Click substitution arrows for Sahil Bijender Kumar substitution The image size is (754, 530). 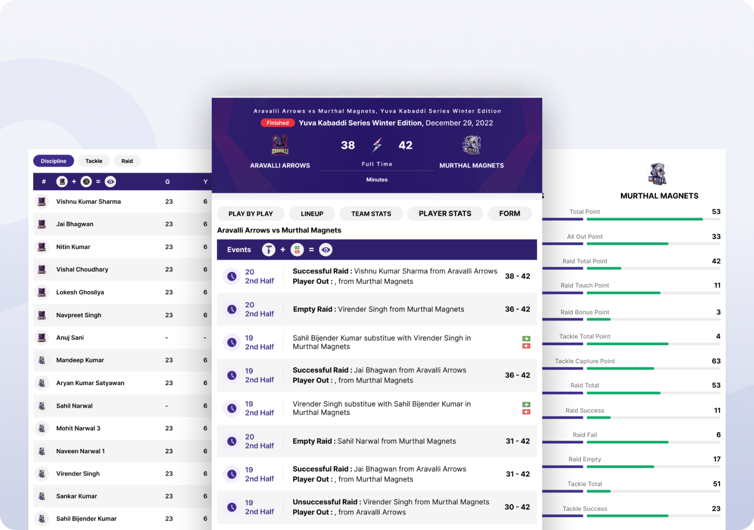coord(526,342)
